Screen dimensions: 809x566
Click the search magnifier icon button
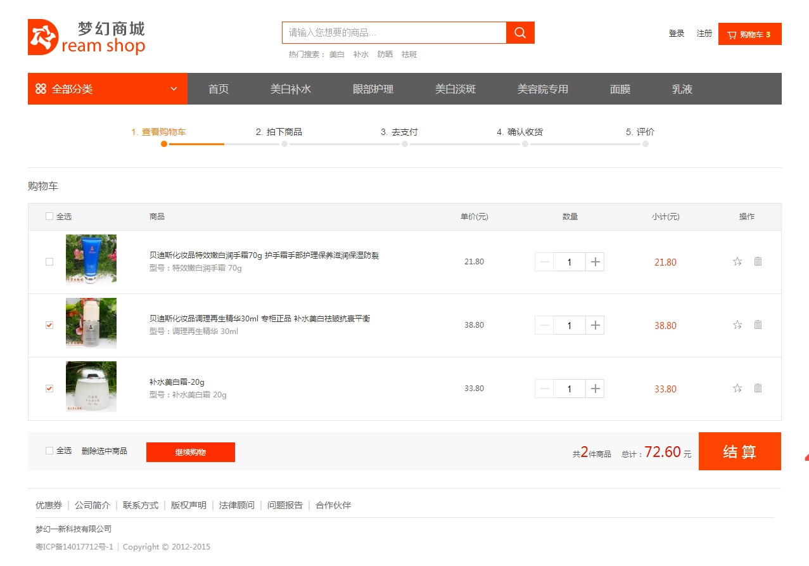tap(520, 33)
